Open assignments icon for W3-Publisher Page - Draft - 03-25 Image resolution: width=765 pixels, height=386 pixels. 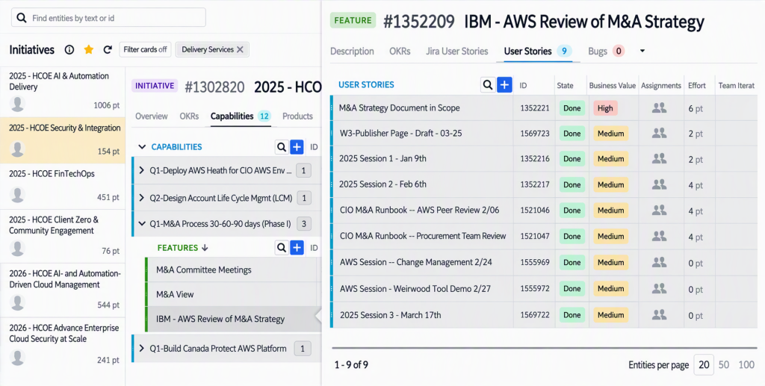pos(659,133)
